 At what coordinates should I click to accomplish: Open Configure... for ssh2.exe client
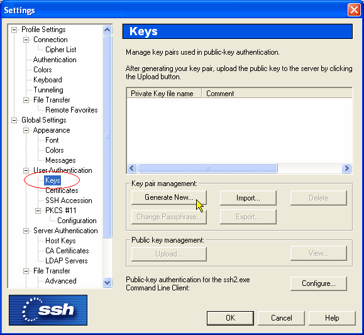[x=319, y=283]
